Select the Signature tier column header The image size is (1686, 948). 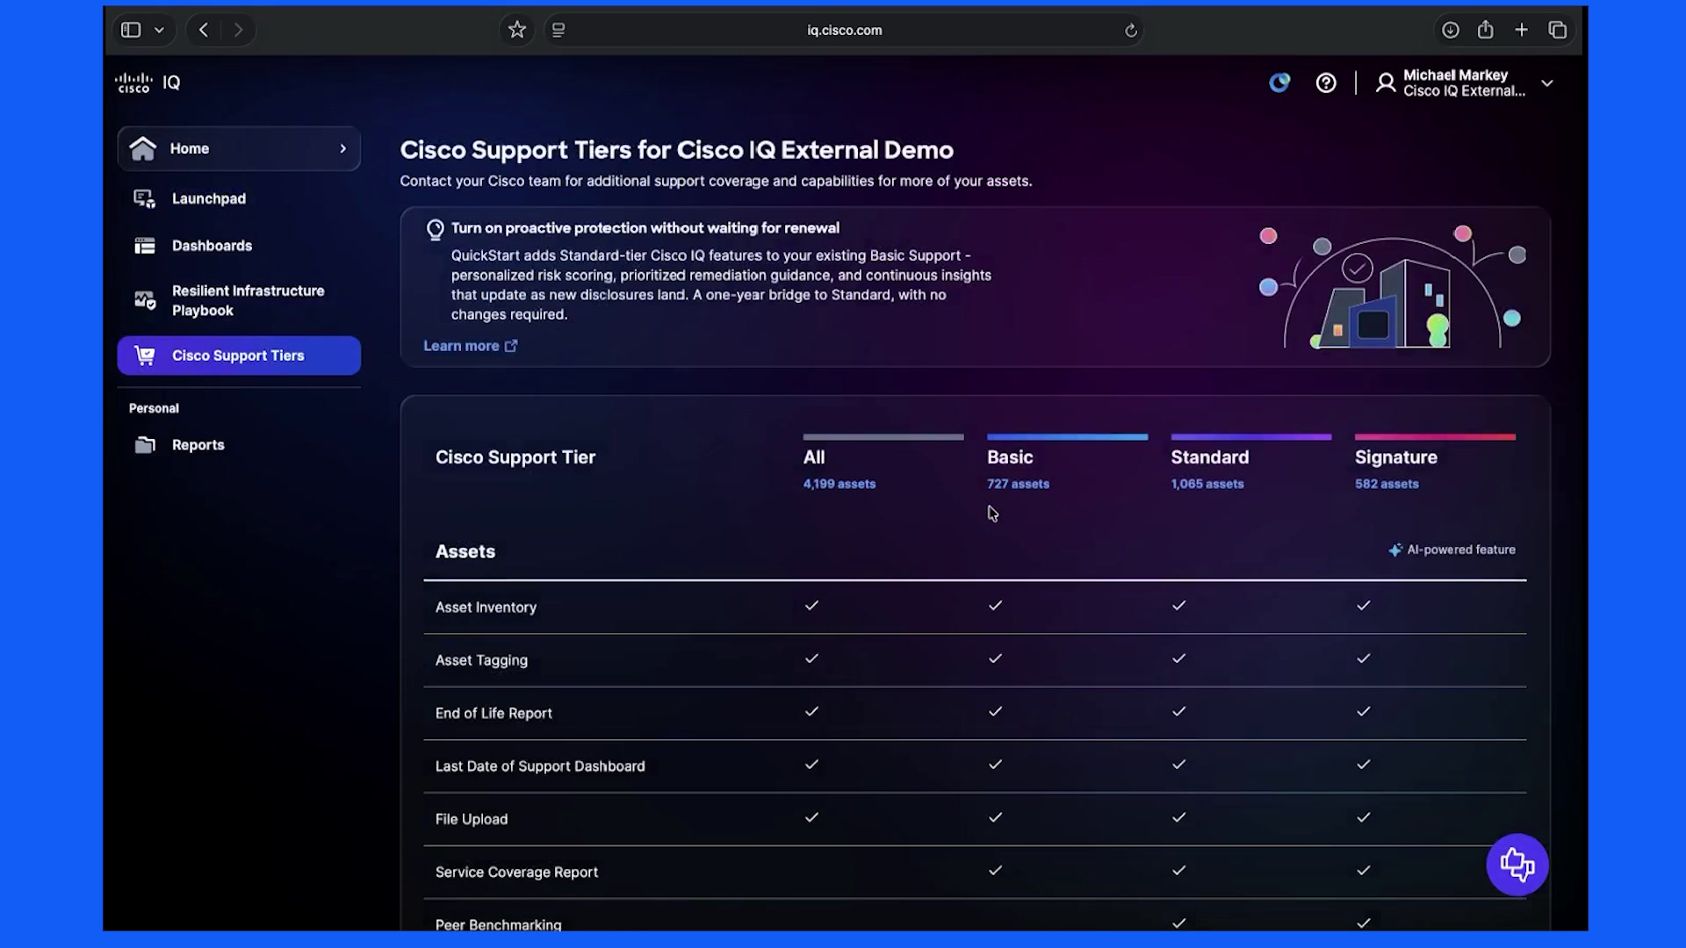click(x=1395, y=457)
